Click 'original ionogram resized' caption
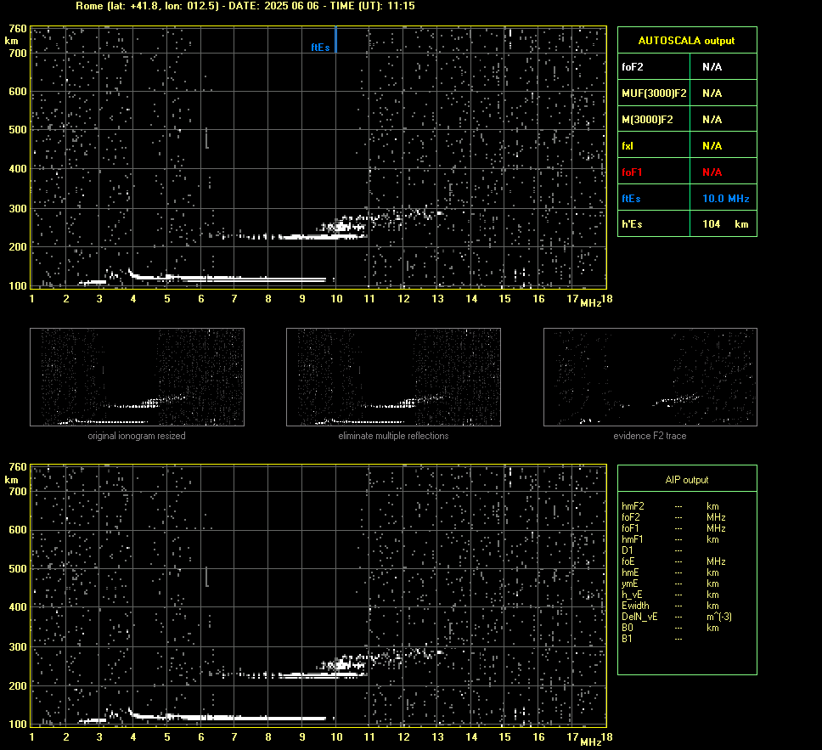822x750 pixels. tap(137, 436)
